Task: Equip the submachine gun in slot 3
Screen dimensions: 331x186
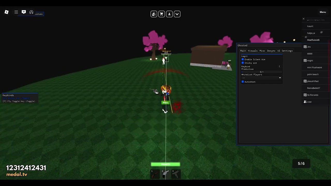Action: pos(176,174)
